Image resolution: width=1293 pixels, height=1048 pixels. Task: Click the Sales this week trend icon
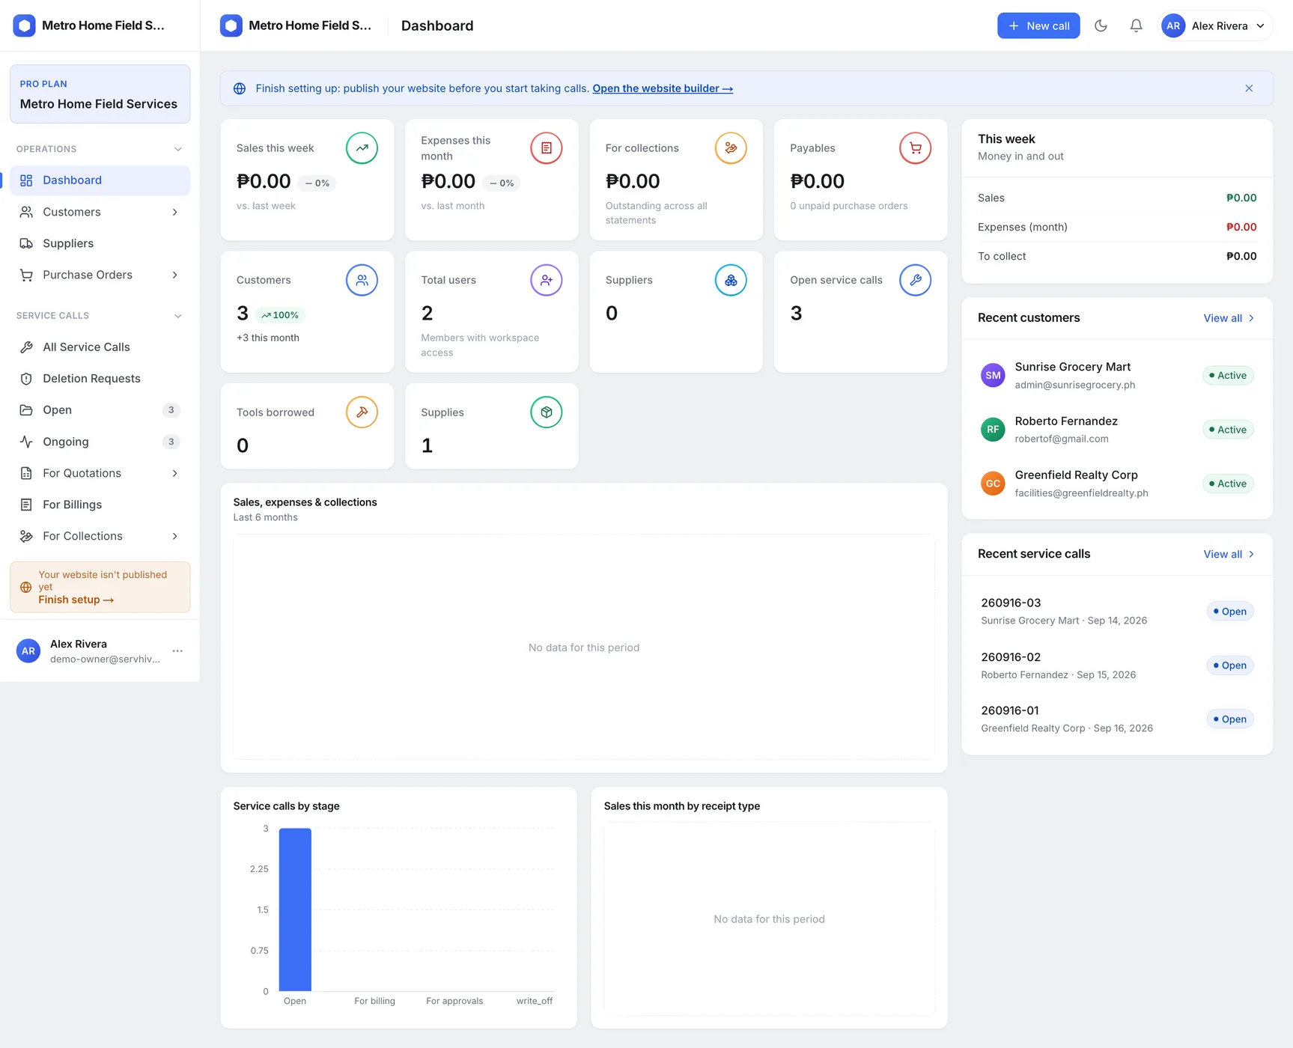362,148
